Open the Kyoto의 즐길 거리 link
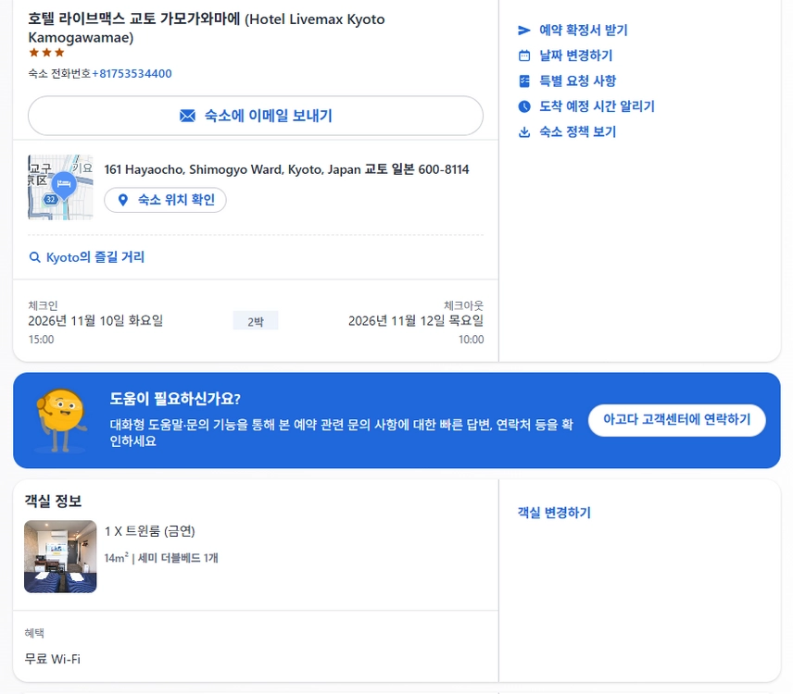Screen dimensions: 793x694 [95, 257]
